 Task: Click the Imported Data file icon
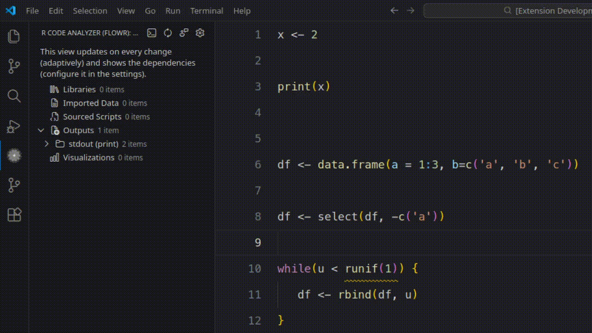tap(55, 103)
